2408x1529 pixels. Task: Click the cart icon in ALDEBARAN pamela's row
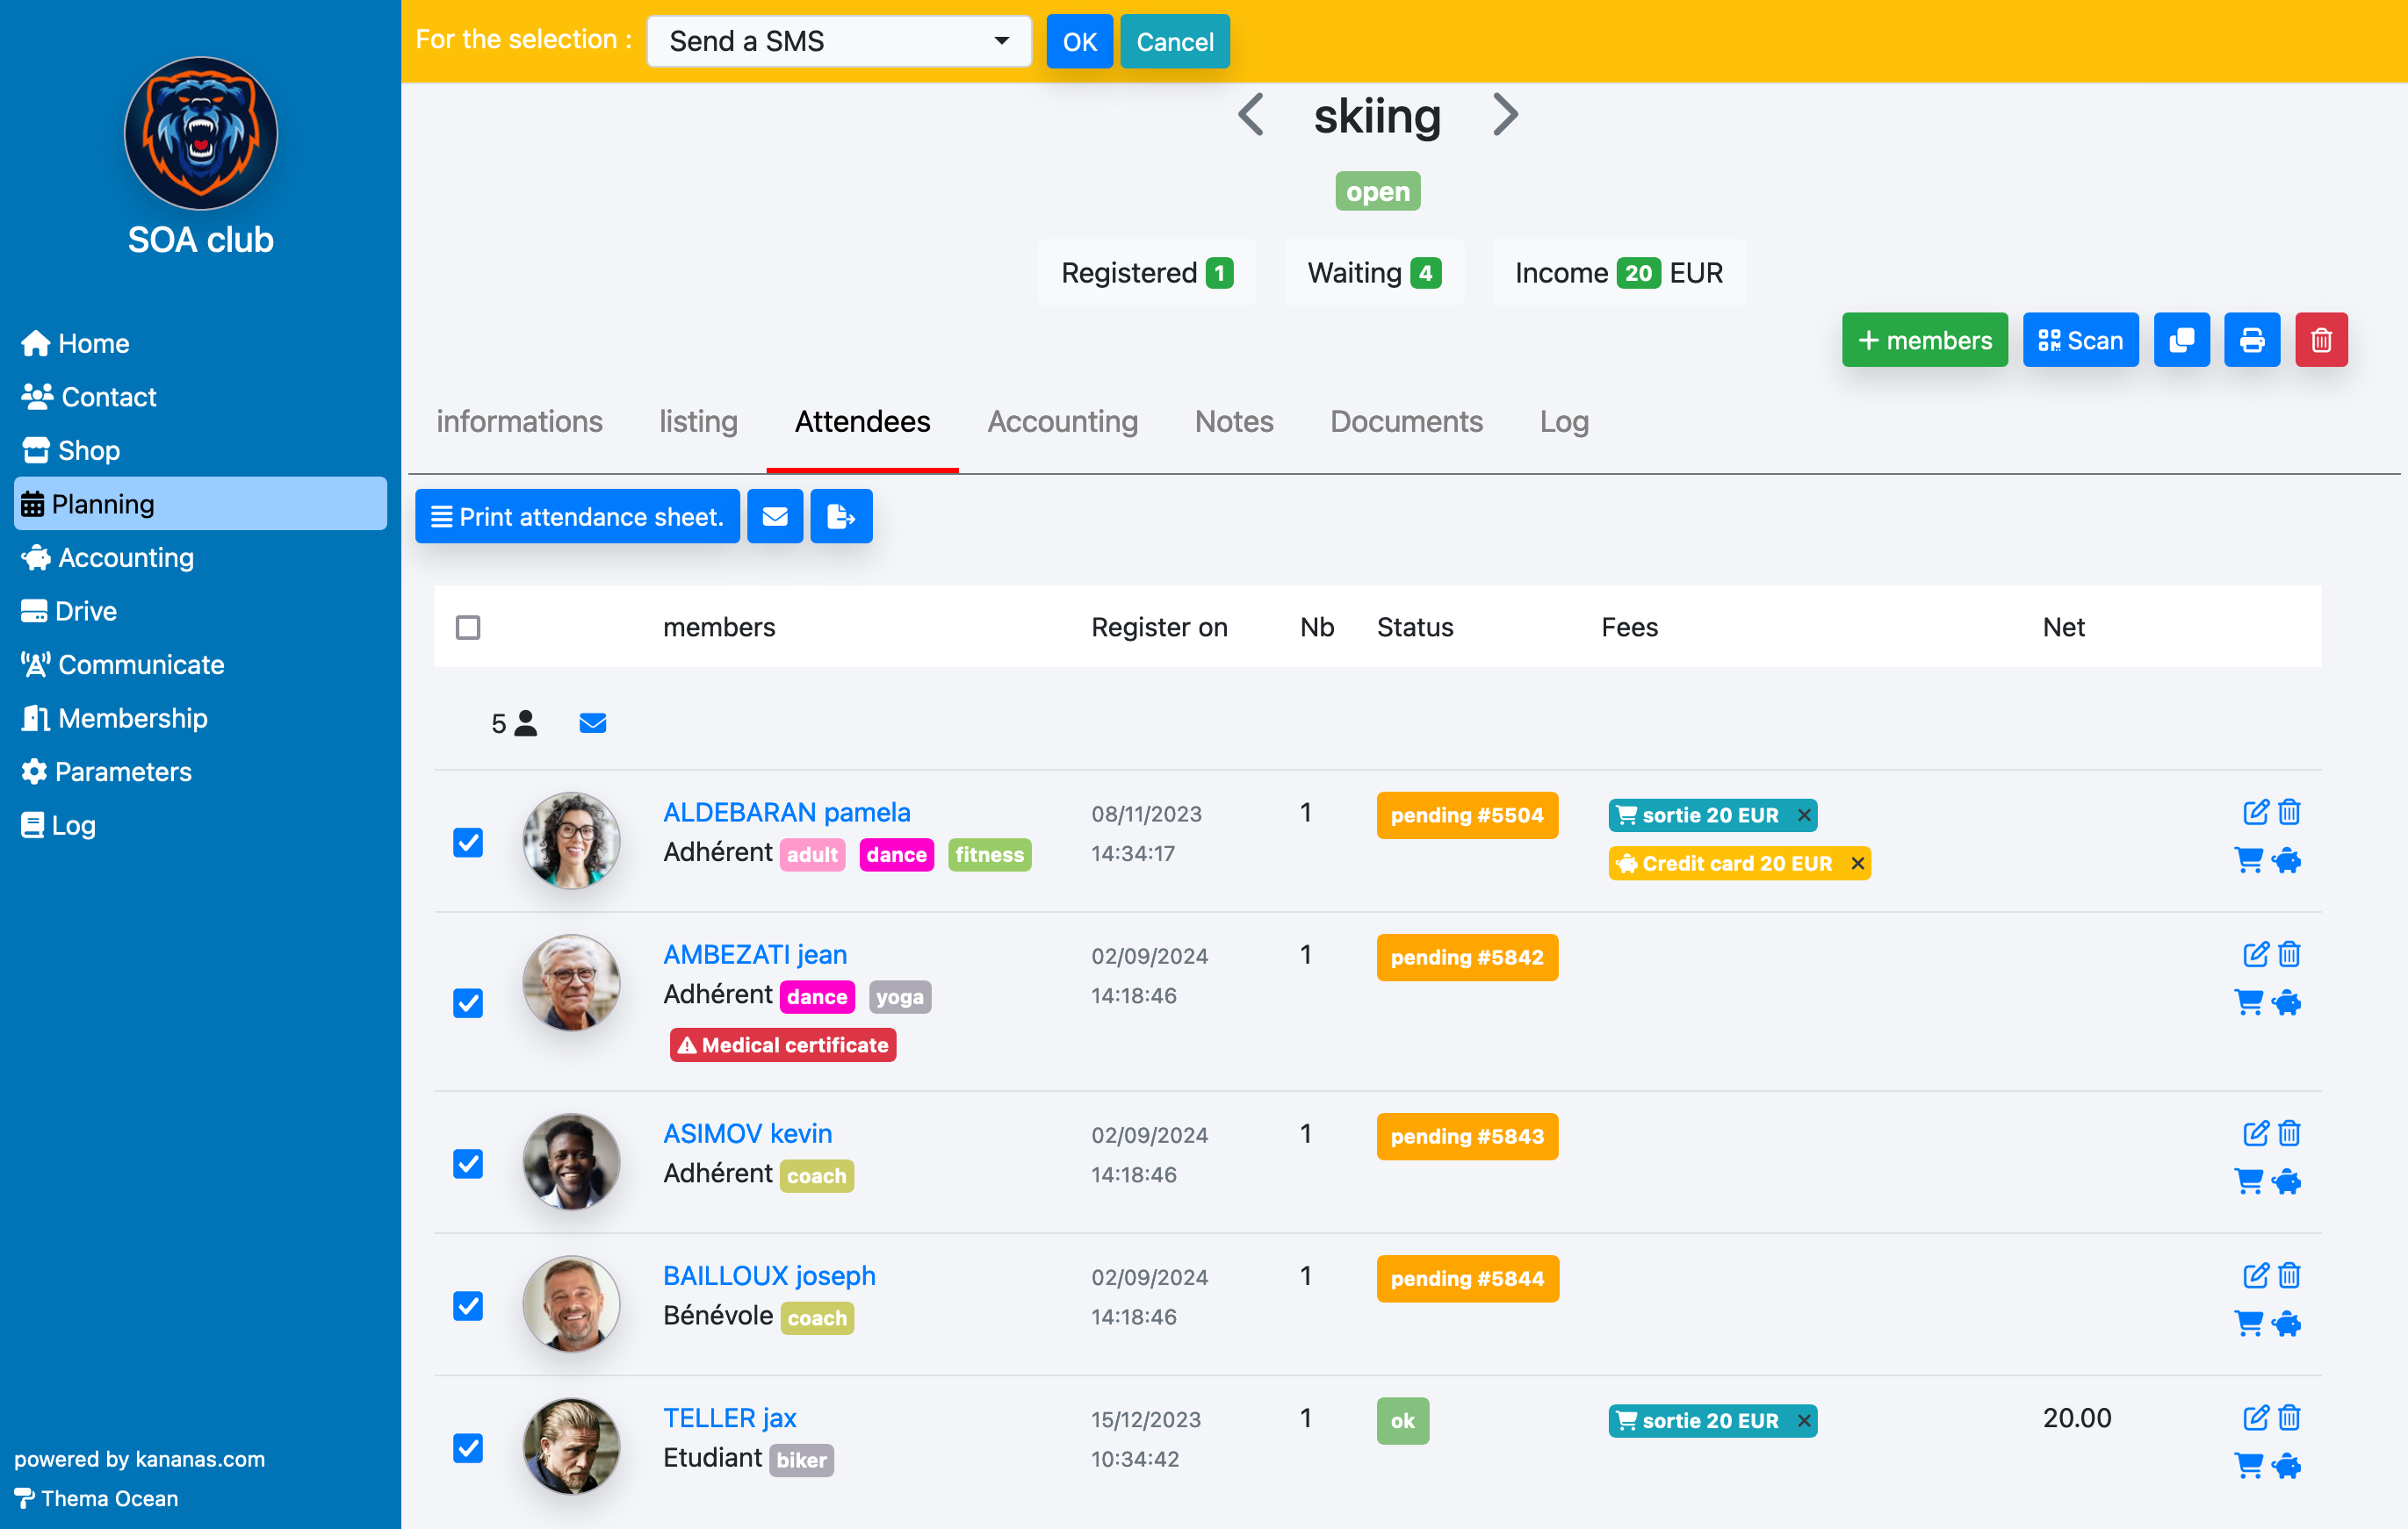click(2249, 859)
